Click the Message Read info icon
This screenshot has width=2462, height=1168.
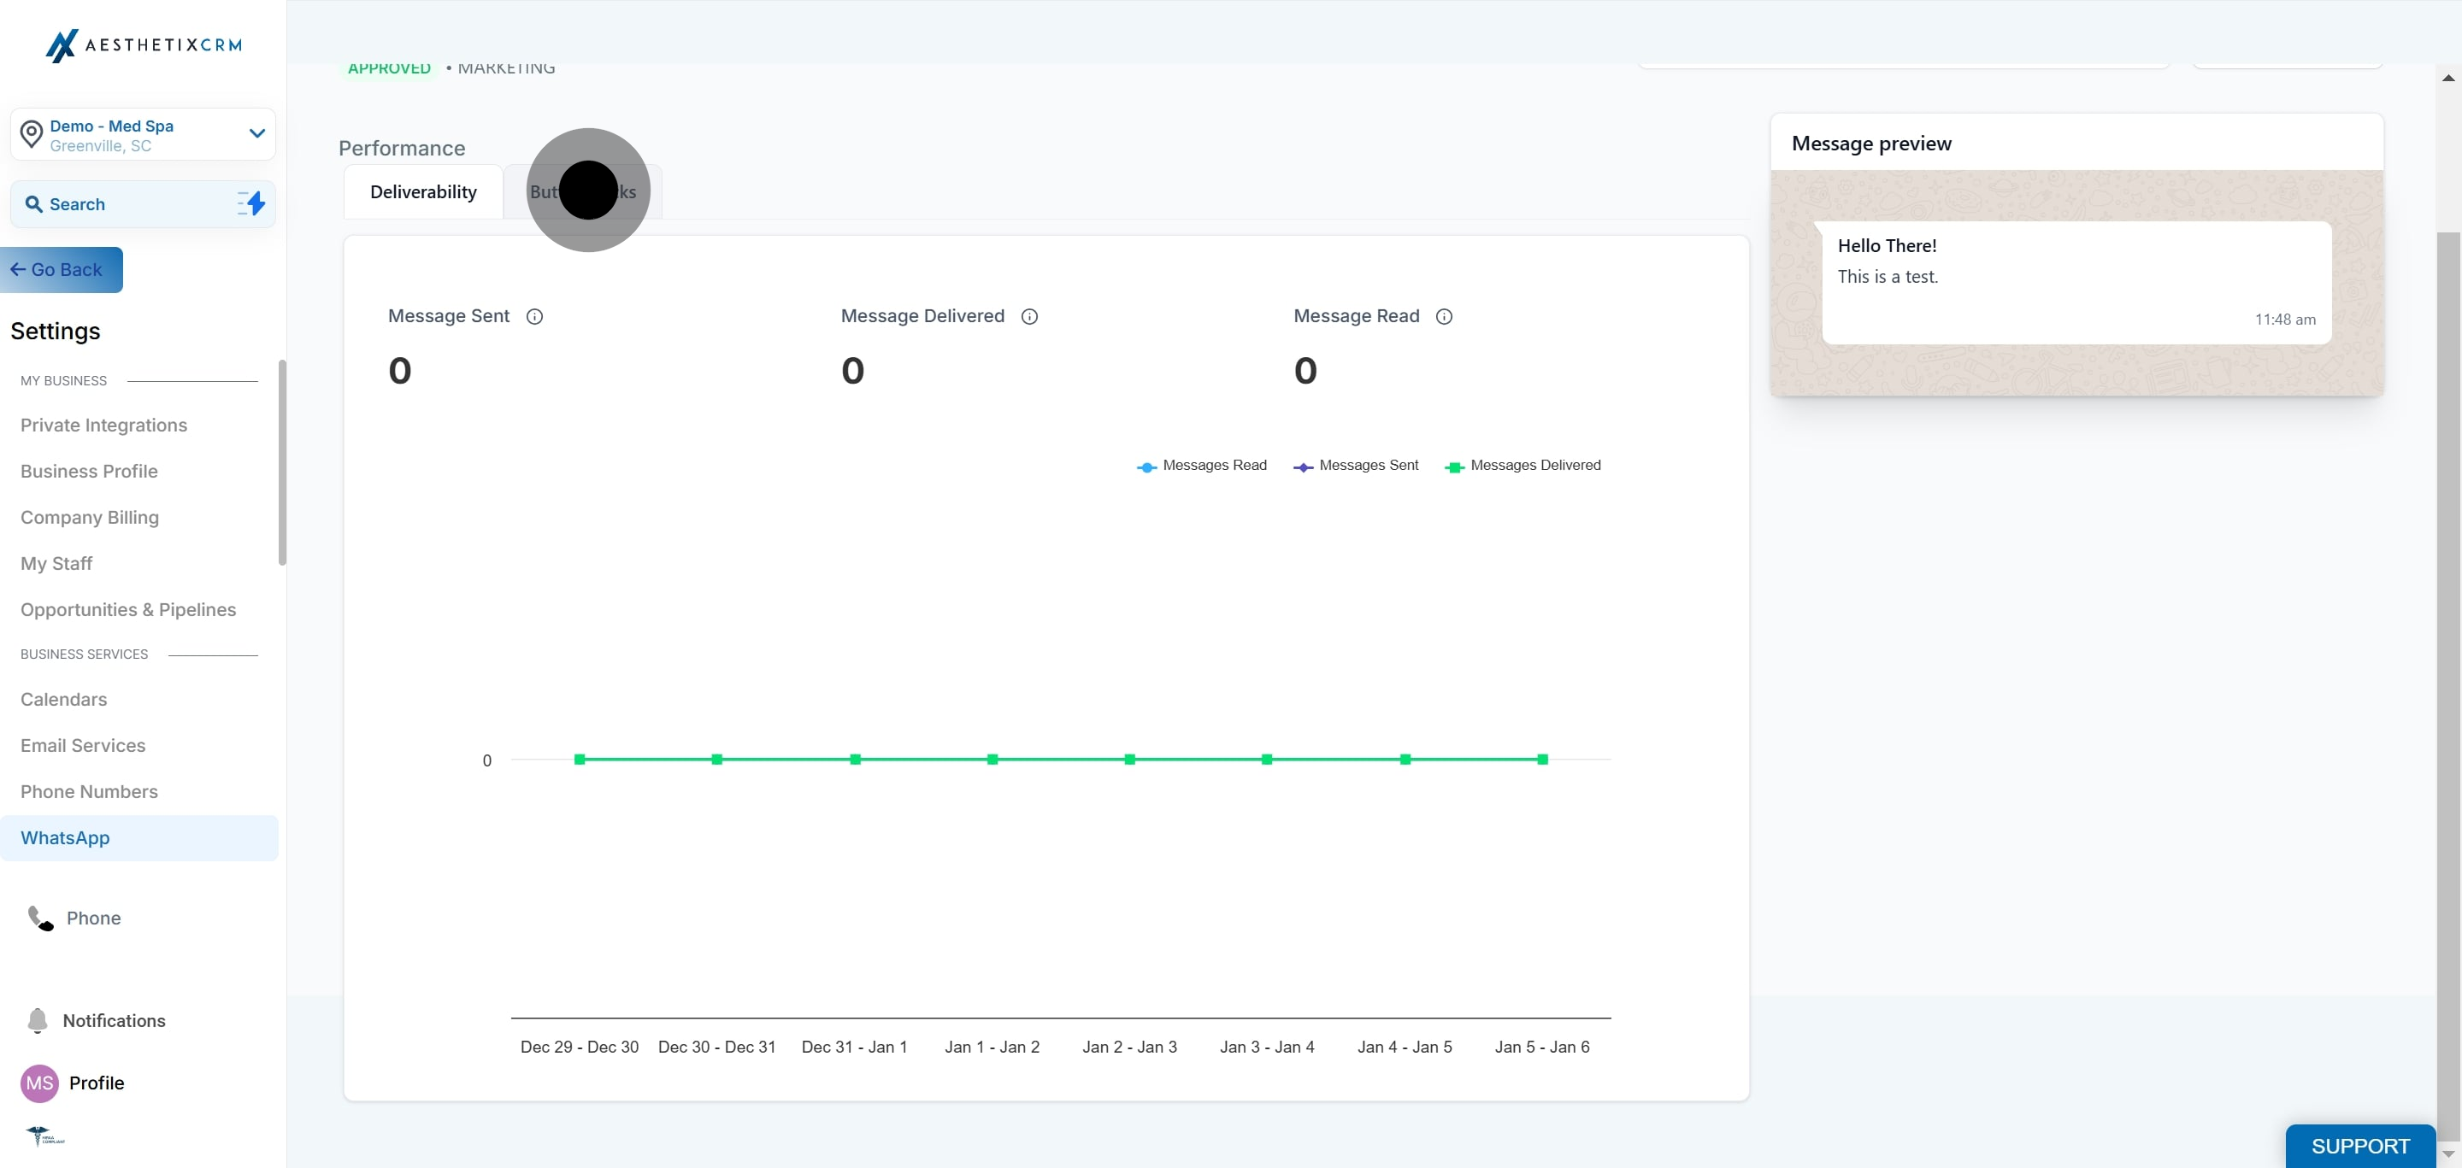pyautogui.click(x=1444, y=316)
